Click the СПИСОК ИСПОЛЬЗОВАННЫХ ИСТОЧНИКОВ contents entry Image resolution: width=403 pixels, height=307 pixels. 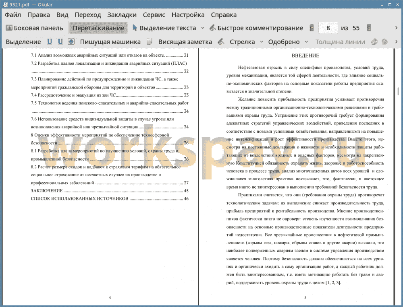[x=110, y=199]
